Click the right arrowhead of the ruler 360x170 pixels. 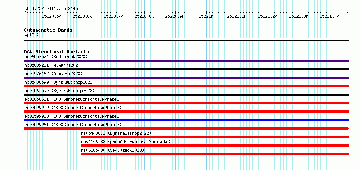click(x=347, y=13)
